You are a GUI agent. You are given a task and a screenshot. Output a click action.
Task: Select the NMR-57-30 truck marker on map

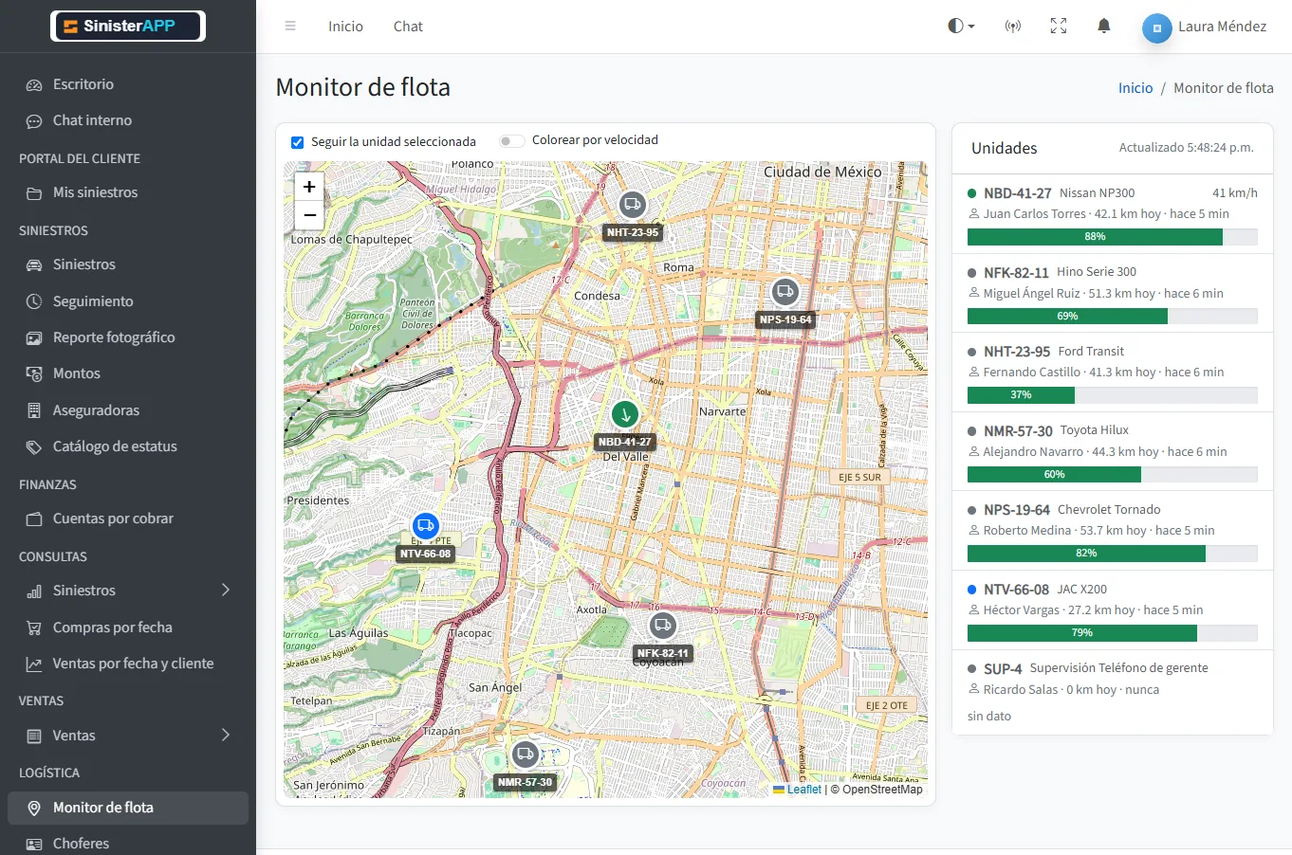tap(526, 755)
